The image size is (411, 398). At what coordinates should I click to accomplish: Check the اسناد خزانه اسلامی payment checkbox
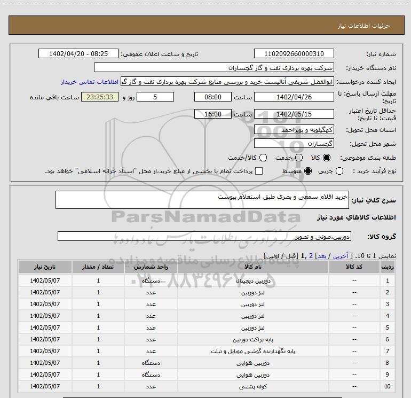click(259, 171)
